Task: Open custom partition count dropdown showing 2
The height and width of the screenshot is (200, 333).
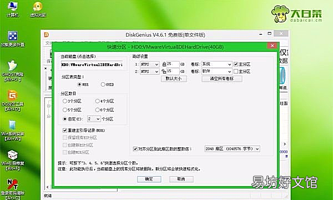Action: pos(94,119)
